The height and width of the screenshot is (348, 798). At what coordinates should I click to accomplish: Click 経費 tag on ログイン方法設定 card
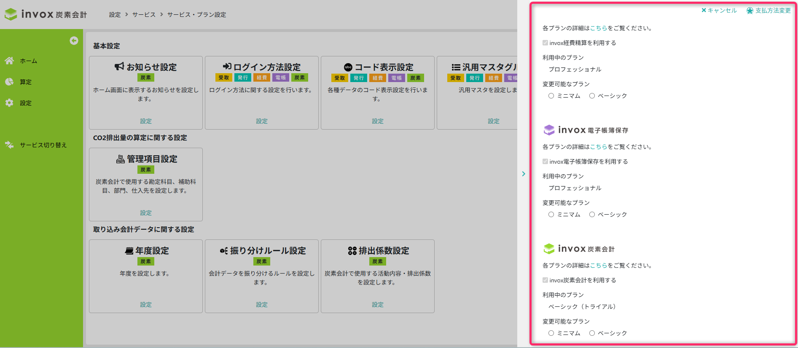(262, 77)
